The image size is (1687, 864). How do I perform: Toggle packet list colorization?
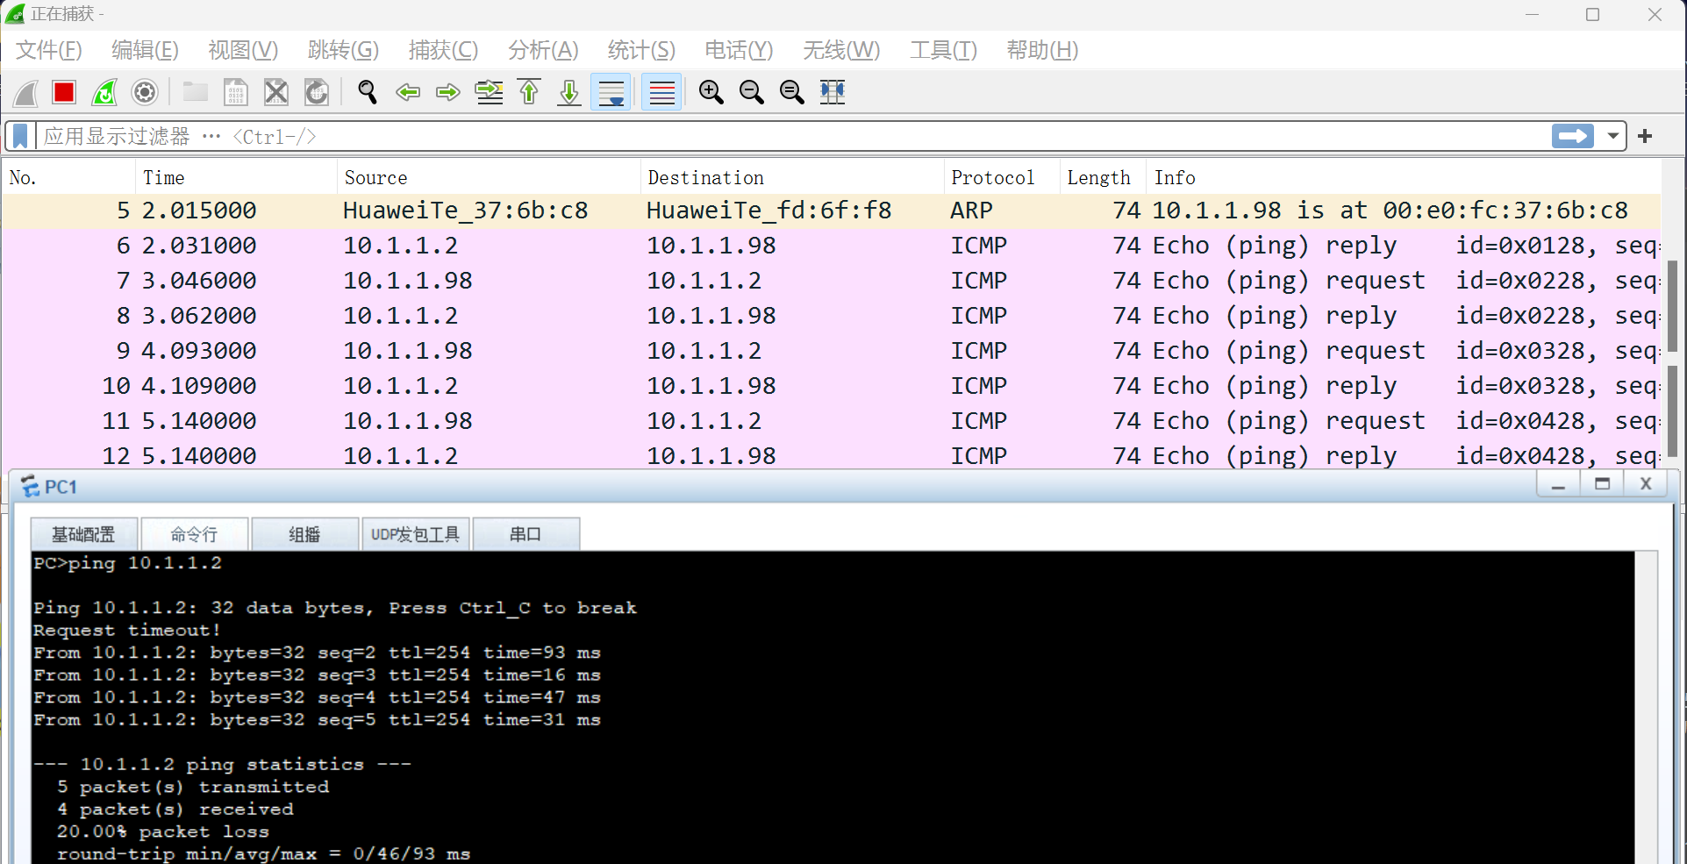pos(662,92)
